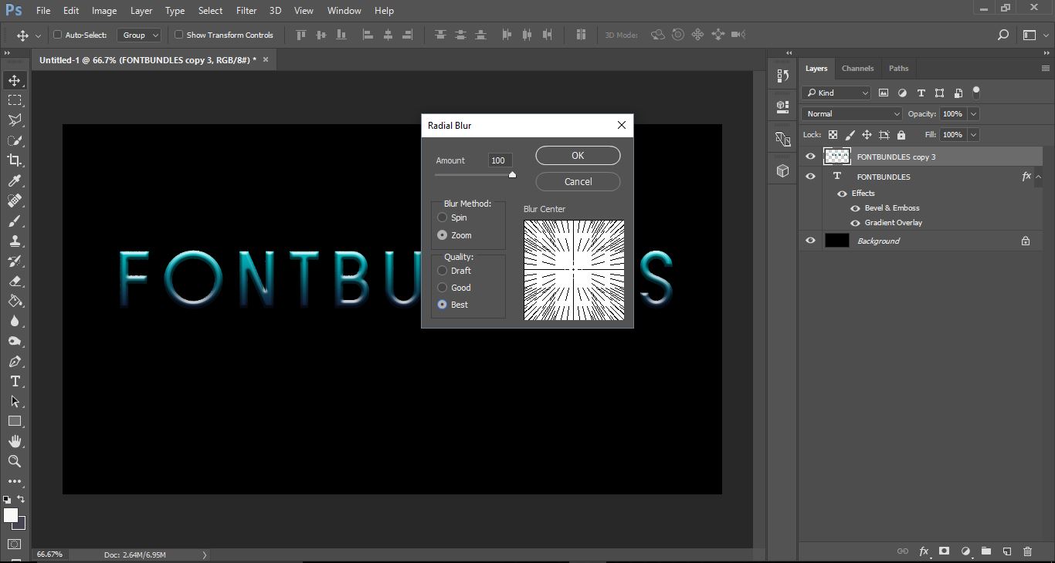
Task: Select the Blur tool
Action: (15, 321)
